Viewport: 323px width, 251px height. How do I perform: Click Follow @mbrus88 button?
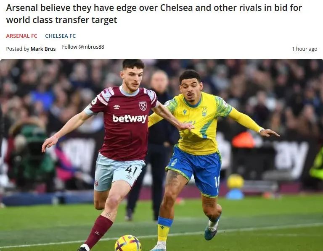click(83, 47)
